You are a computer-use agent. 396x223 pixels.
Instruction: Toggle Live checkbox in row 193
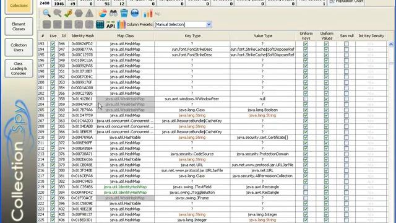pyautogui.click(x=53, y=44)
